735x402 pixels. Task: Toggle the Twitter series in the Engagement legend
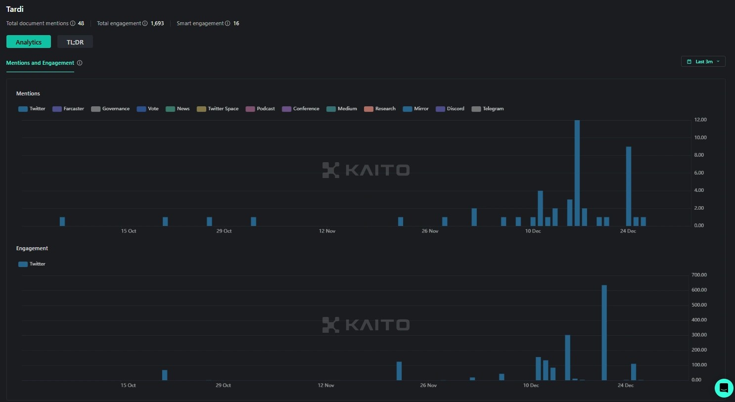pyautogui.click(x=32, y=264)
